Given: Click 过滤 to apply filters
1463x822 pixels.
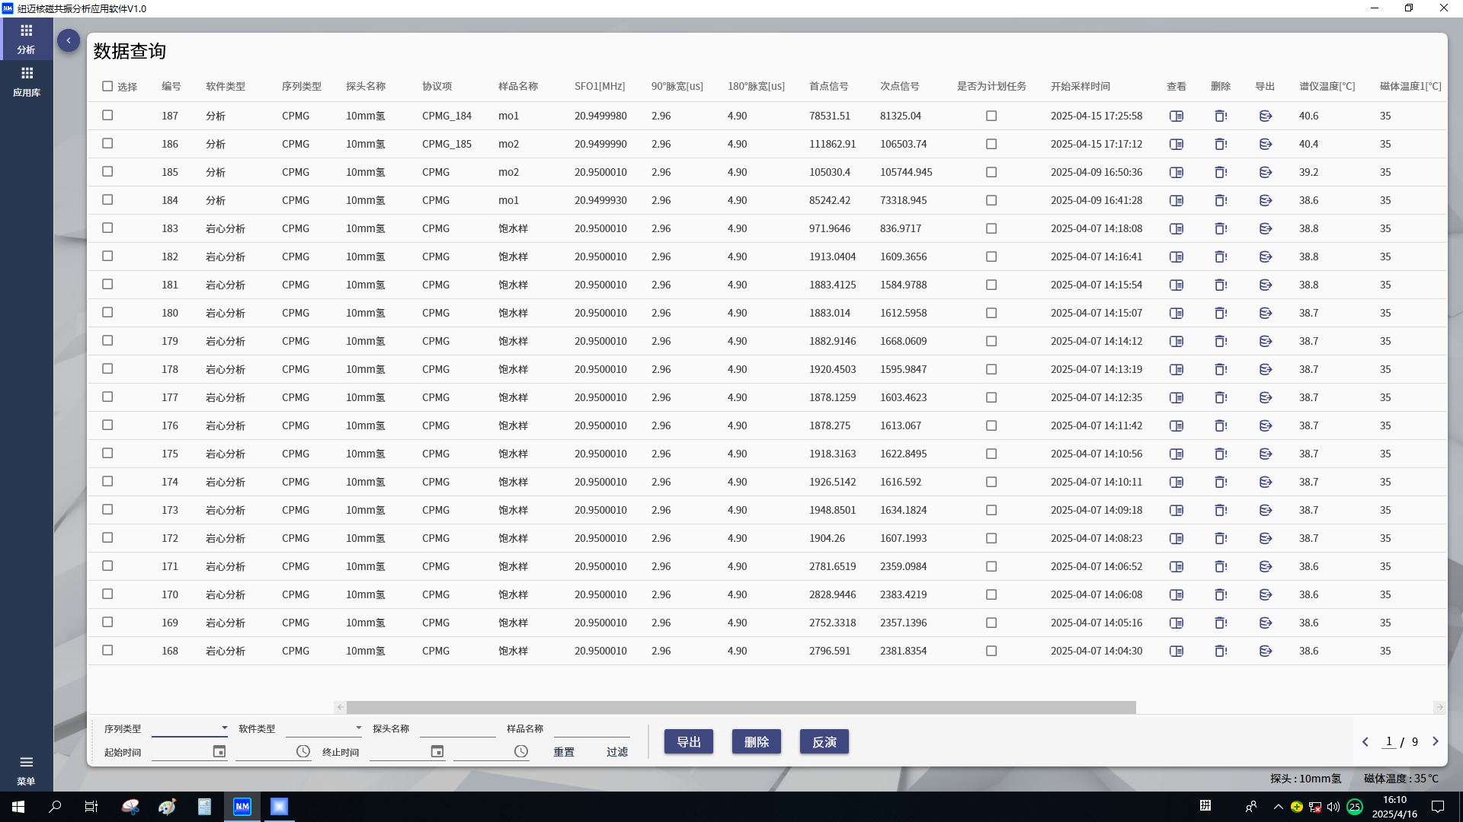Looking at the screenshot, I should coord(617,752).
